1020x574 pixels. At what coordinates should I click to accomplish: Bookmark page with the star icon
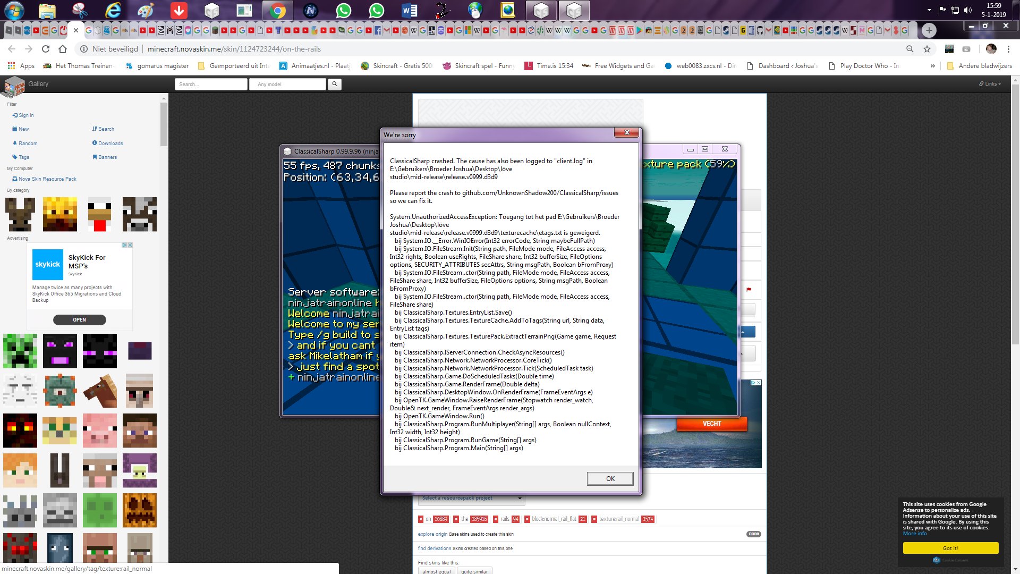(927, 49)
